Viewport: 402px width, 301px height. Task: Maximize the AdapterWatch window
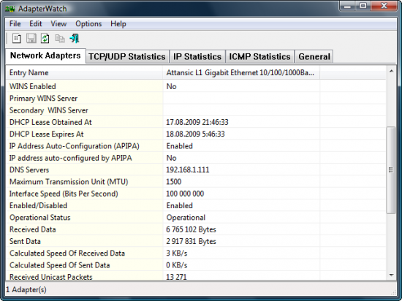coord(363,6)
